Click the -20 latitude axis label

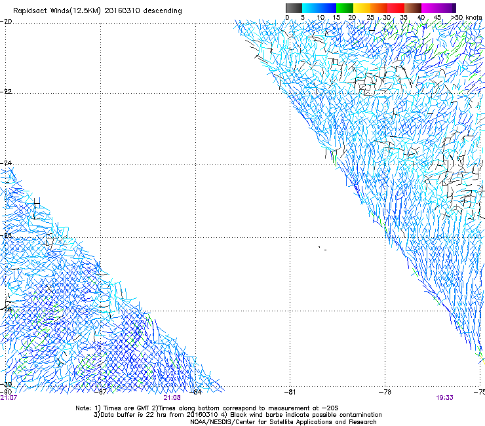[6, 22]
